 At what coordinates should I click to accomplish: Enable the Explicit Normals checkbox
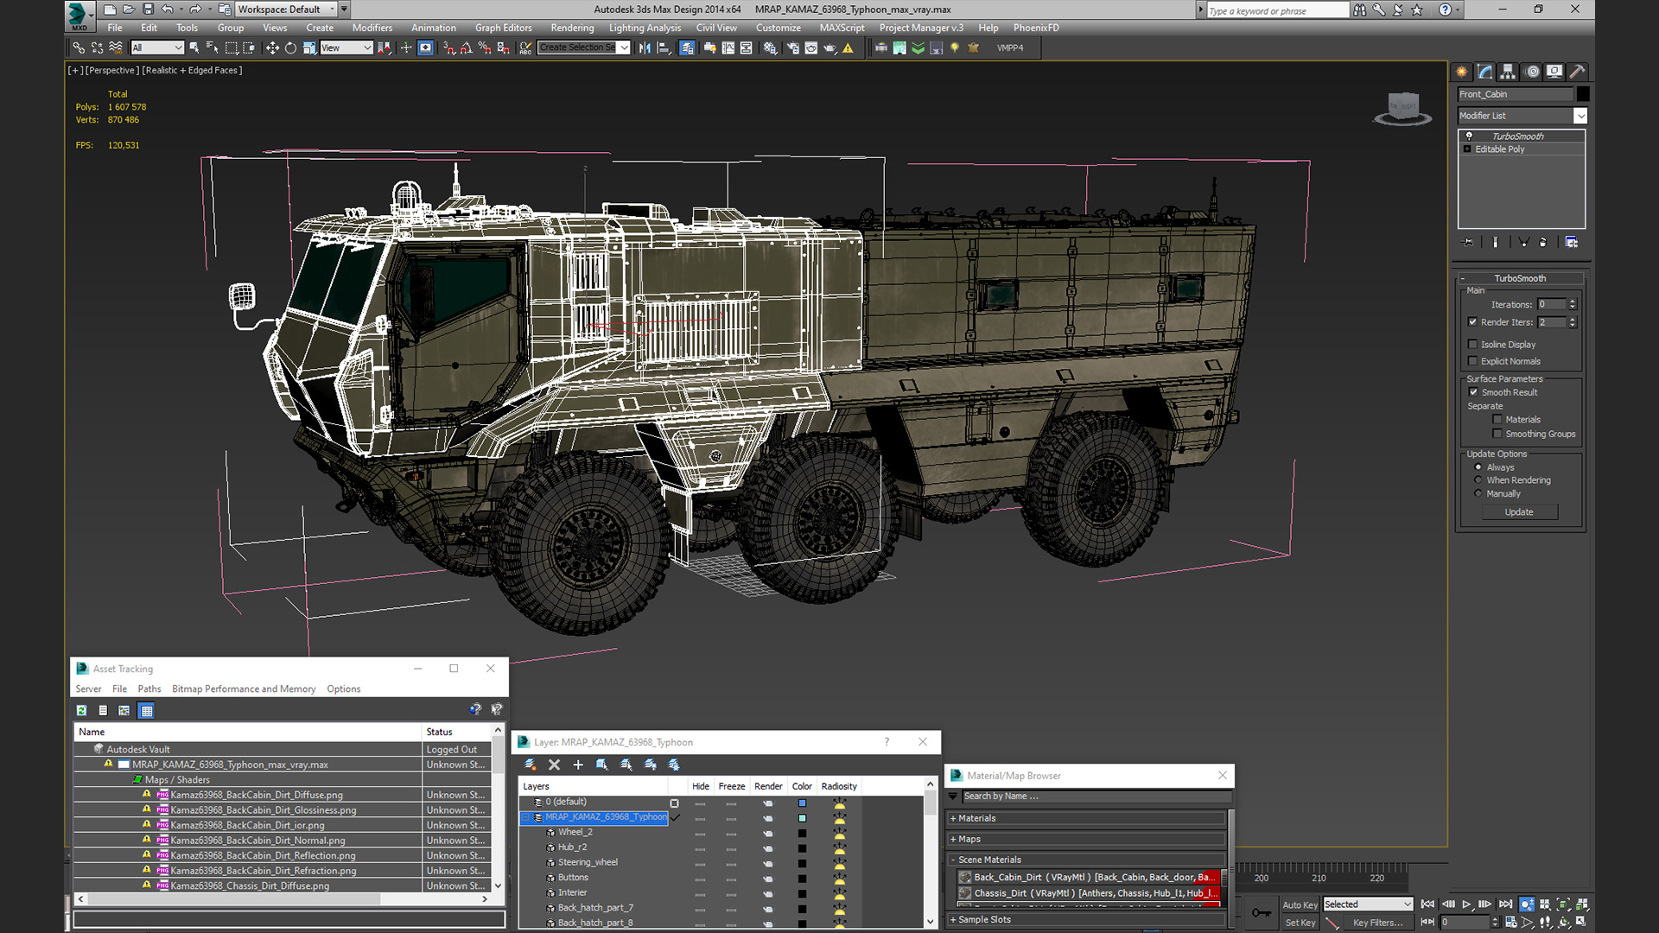coord(1473,361)
